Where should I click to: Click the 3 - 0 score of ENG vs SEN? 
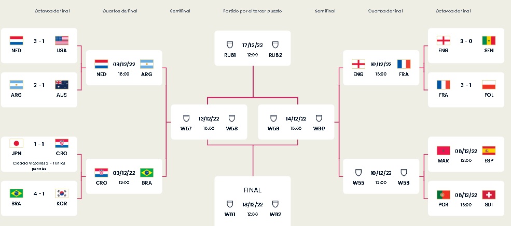(x=466, y=41)
